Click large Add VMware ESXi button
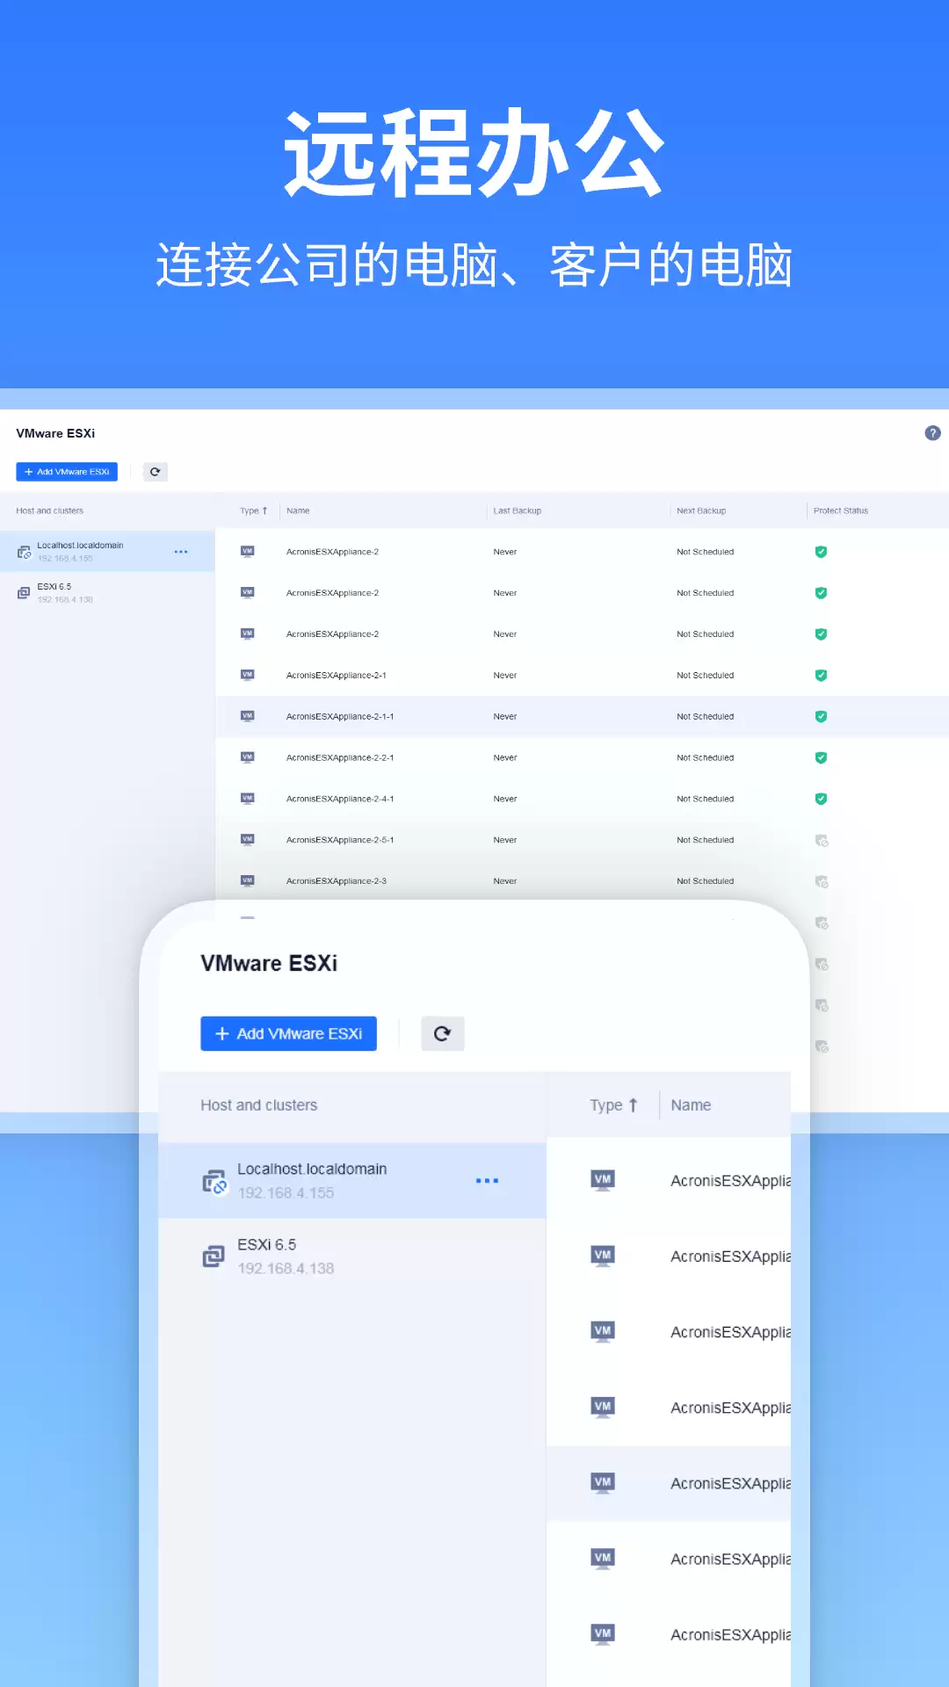949x1687 pixels. point(288,1033)
